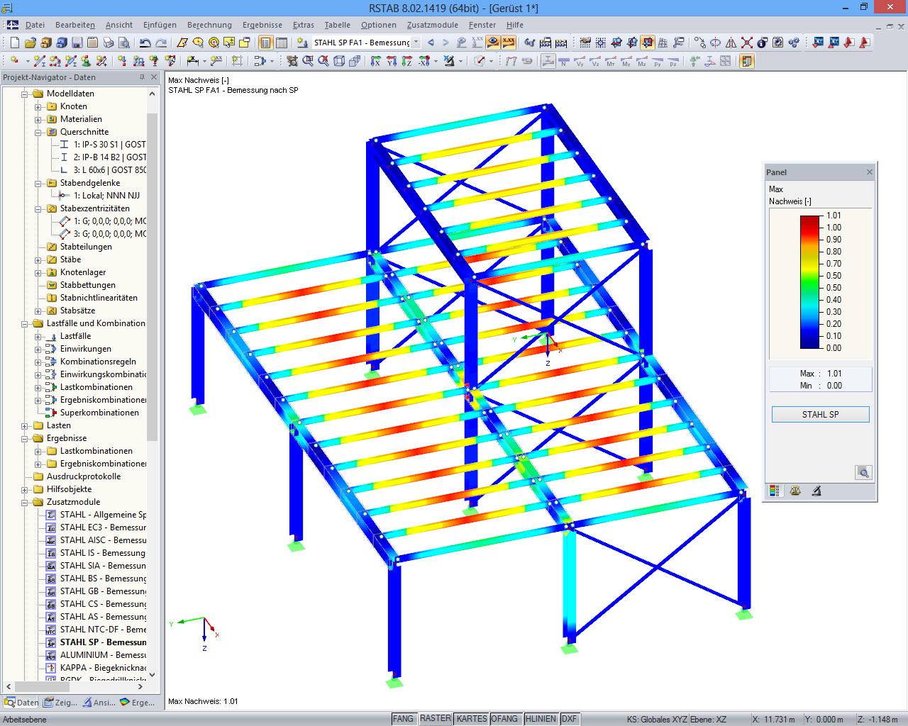Click the Vz shear force results icon
The height and width of the screenshot is (726, 908).
click(x=595, y=61)
